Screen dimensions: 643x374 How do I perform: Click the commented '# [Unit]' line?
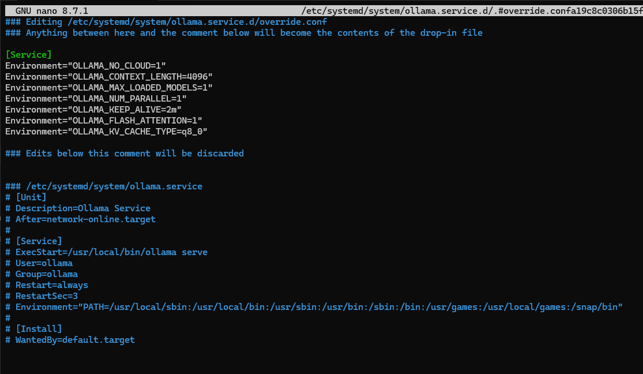26,197
